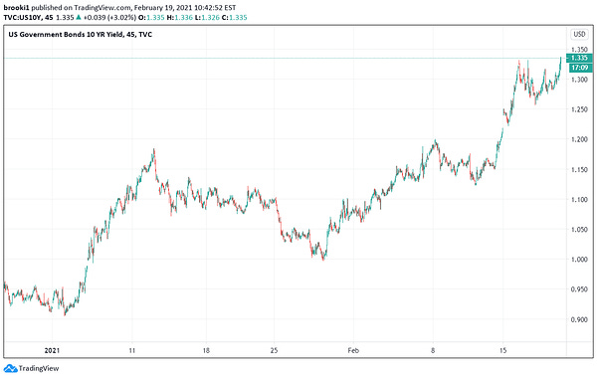The width and height of the screenshot is (597, 379).
Task: Click the L:1.326 low value
Action: 207,18
